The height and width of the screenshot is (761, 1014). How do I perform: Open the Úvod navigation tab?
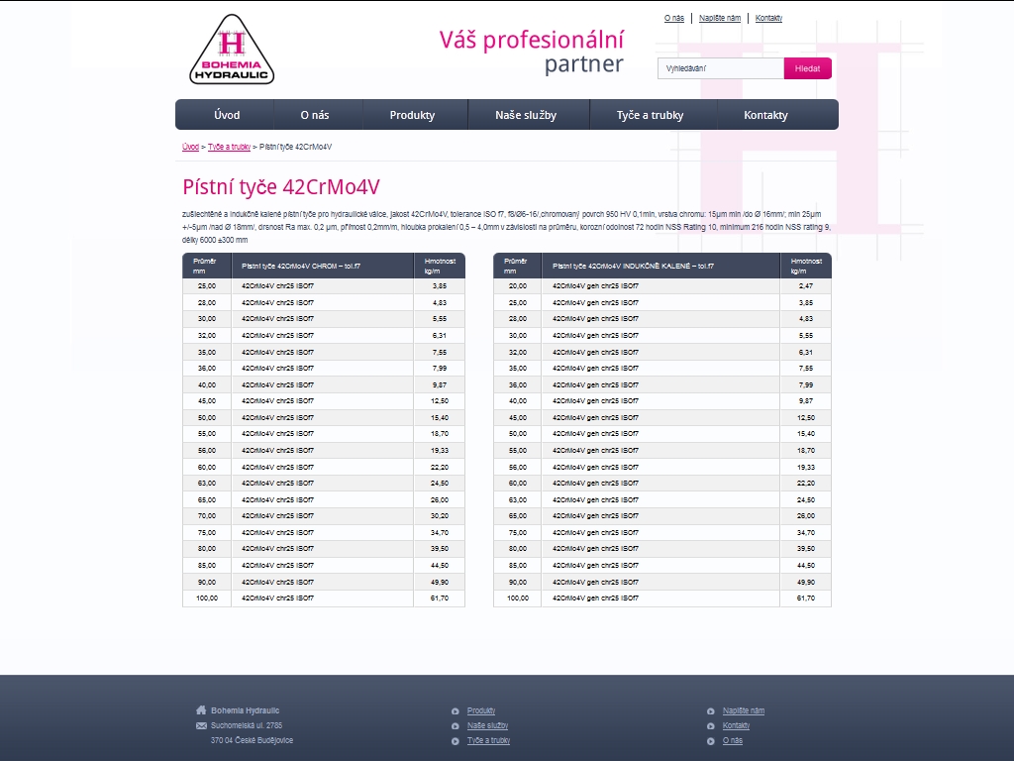point(227,115)
